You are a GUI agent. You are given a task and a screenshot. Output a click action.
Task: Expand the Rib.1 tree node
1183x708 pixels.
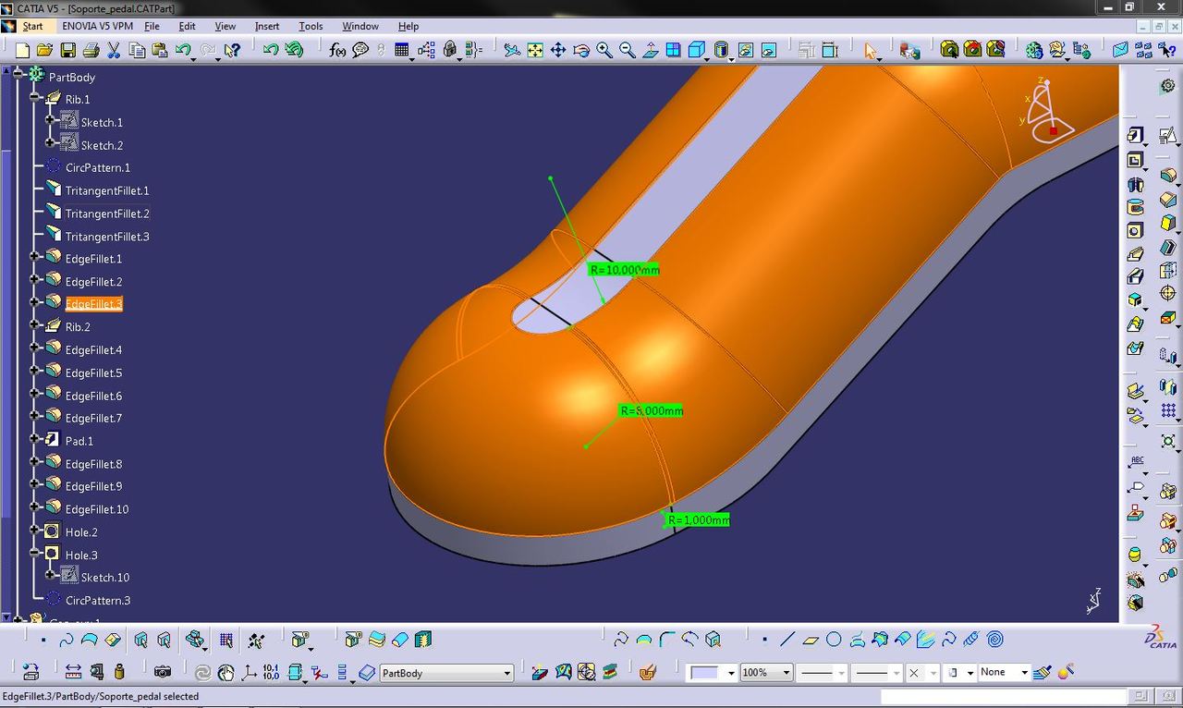click(x=35, y=96)
